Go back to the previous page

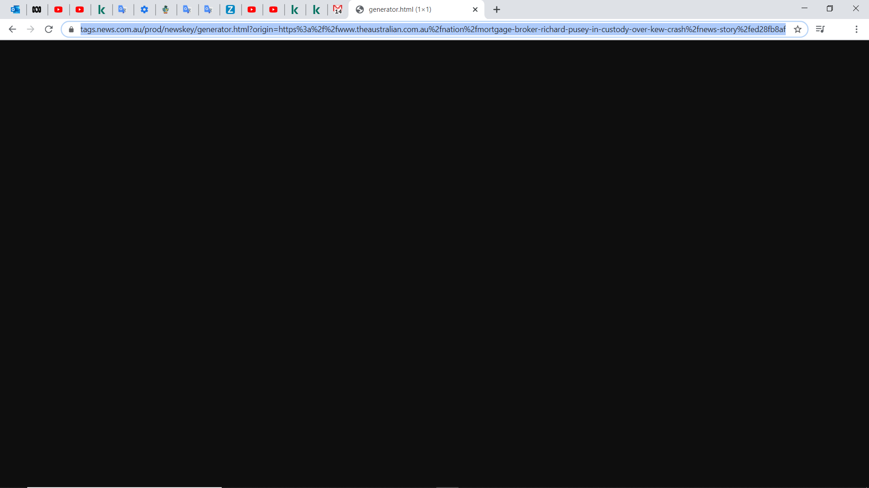coord(12,29)
